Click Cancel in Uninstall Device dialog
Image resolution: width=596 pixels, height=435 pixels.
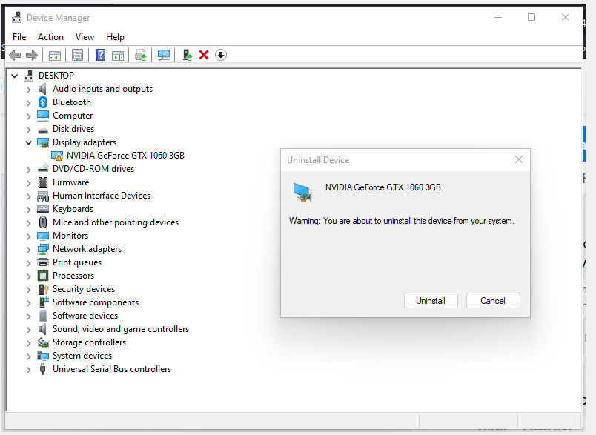pos(493,301)
